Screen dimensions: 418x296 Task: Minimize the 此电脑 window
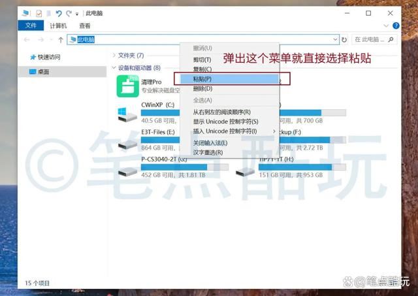347,13
